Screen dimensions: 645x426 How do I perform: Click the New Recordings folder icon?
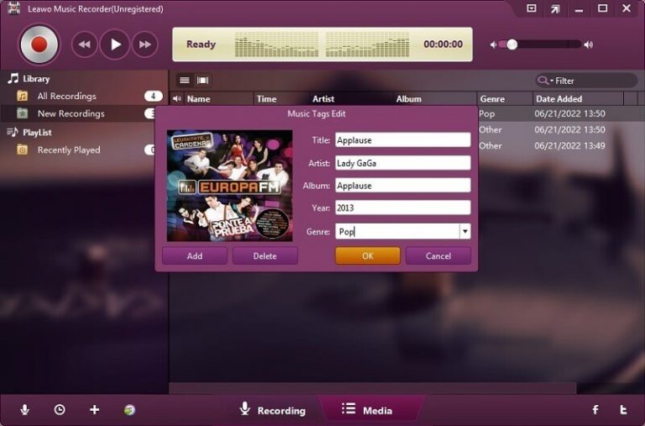(x=22, y=113)
